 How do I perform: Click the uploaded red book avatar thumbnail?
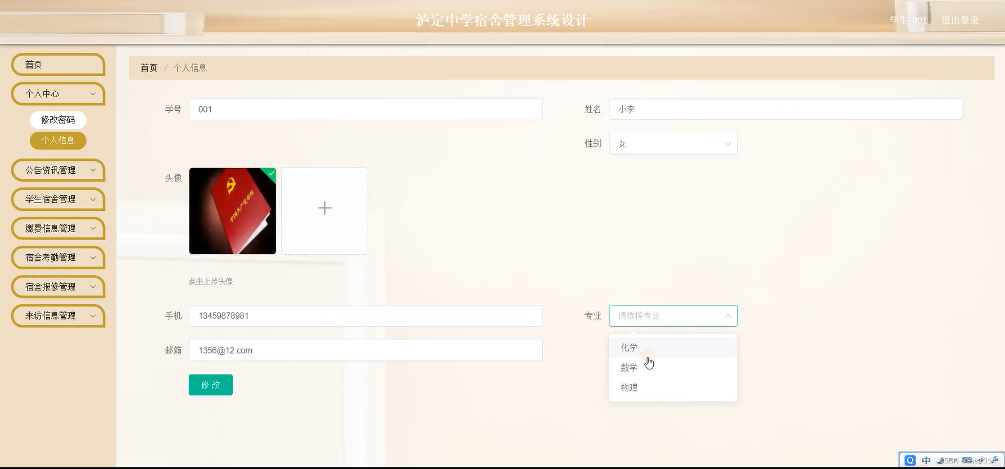(x=232, y=211)
